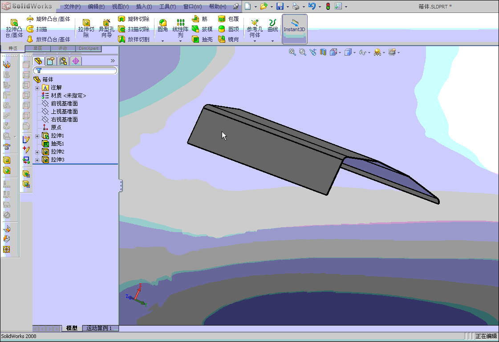Image resolution: width=499 pixels, height=342 pixels.
Task: Select Revolved Cut (旋转切除)
Action: click(x=134, y=19)
